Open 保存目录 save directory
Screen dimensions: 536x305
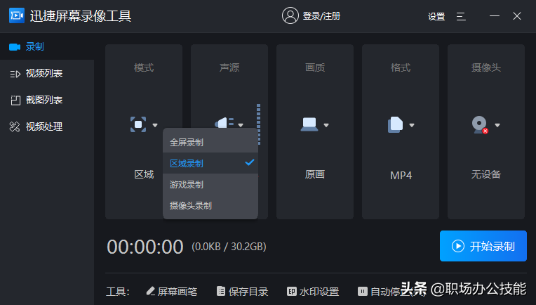[x=242, y=292]
